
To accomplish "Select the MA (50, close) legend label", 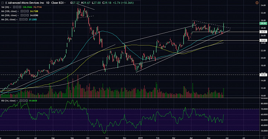I will (x=8, y=19).
